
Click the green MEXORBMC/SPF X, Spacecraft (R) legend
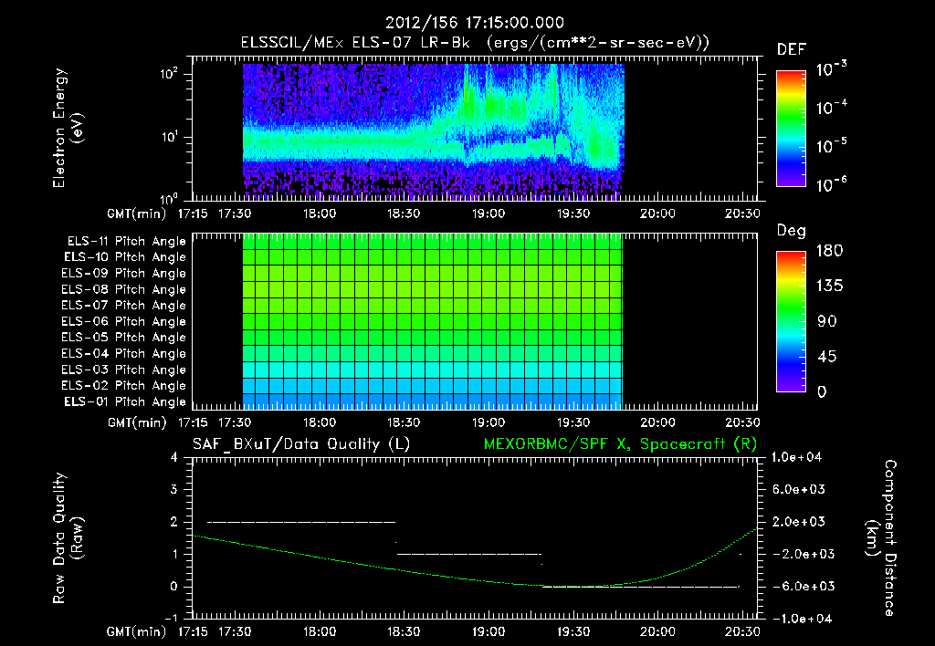620,444
